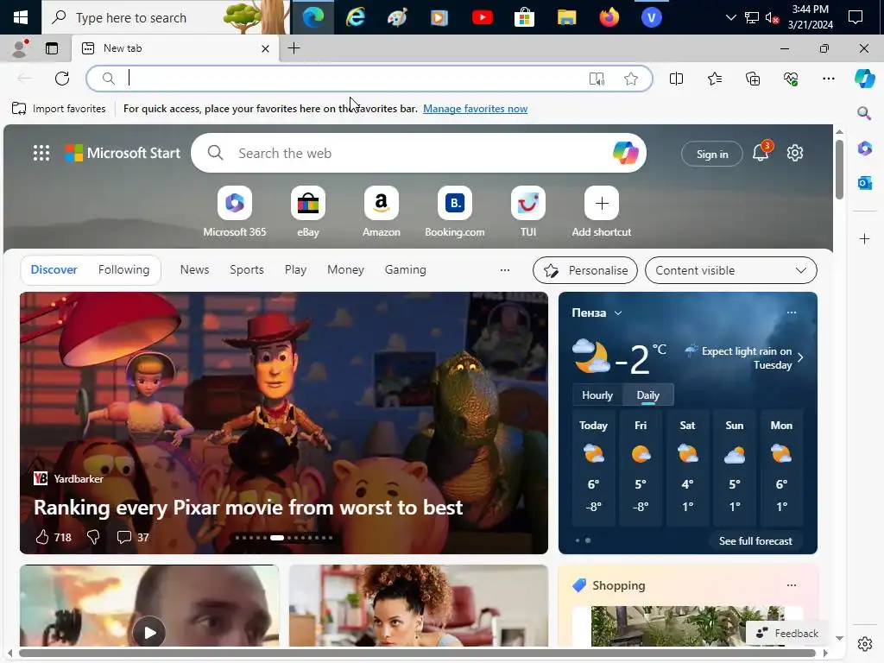The width and height of the screenshot is (884, 663).
Task: Click the sidebar search icon
Action: click(864, 114)
